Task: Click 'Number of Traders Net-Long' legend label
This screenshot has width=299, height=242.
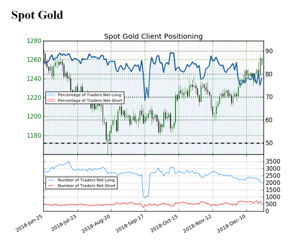Action: [86, 180]
